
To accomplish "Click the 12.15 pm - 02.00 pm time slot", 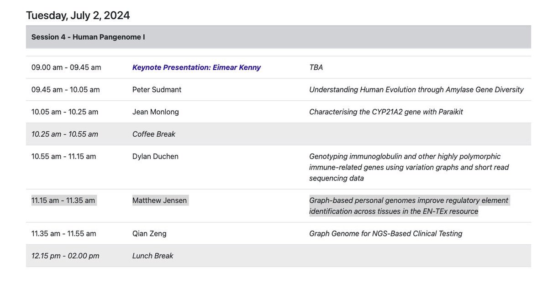I will [65, 256].
